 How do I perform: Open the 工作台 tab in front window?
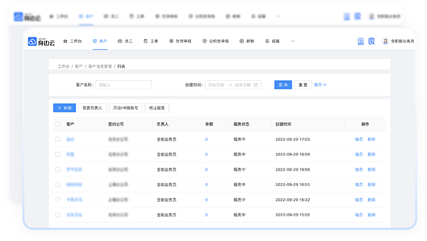(72, 41)
